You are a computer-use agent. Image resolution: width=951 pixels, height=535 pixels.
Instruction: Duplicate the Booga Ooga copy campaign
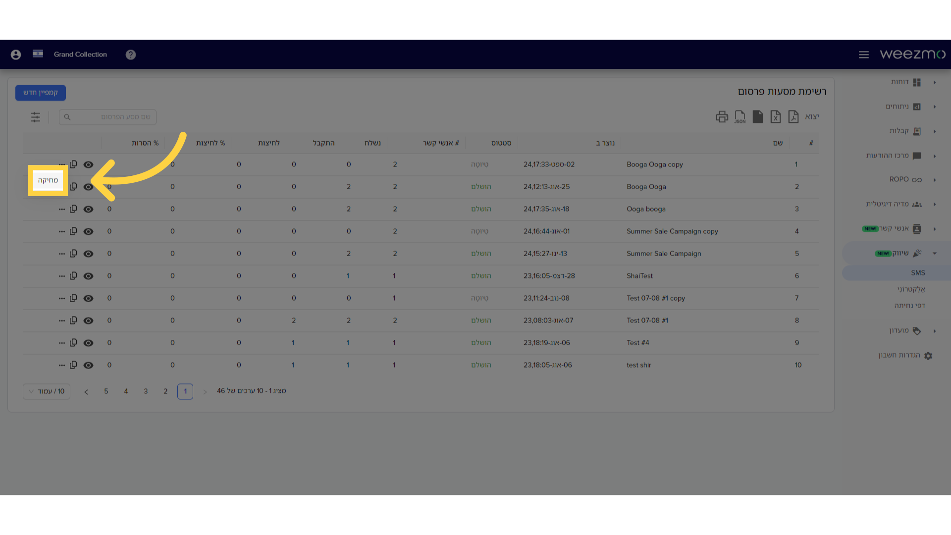click(x=73, y=164)
